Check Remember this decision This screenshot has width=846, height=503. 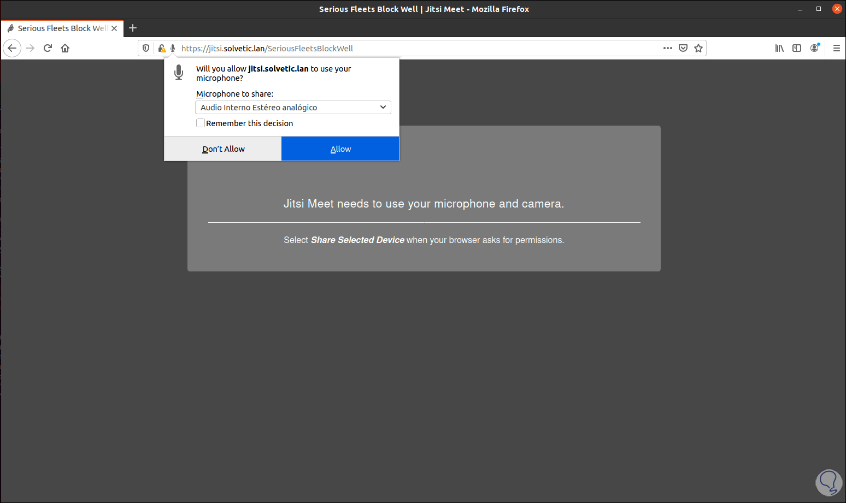tap(201, 123)
